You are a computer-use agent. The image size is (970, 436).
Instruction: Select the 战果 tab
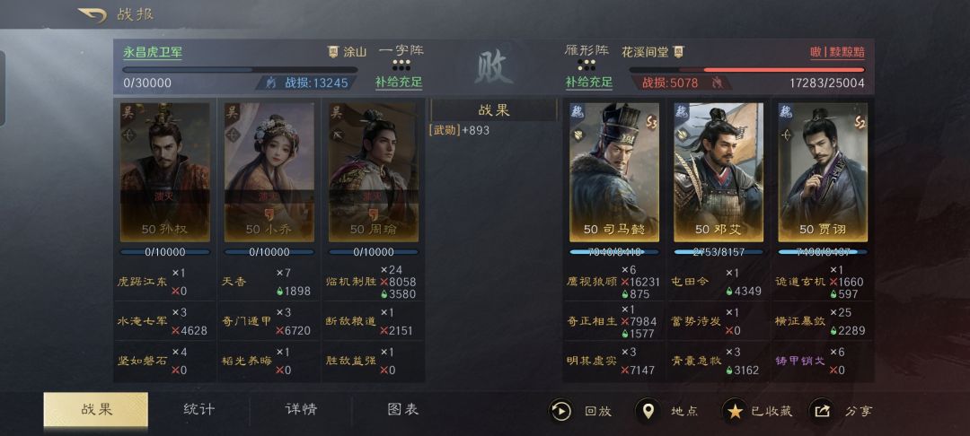(96, 409)
